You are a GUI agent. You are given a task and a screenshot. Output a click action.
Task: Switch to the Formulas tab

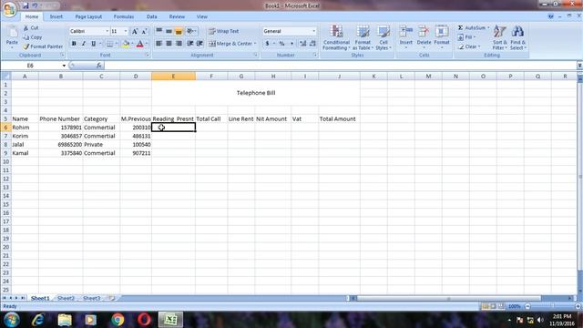click(124, 16)
